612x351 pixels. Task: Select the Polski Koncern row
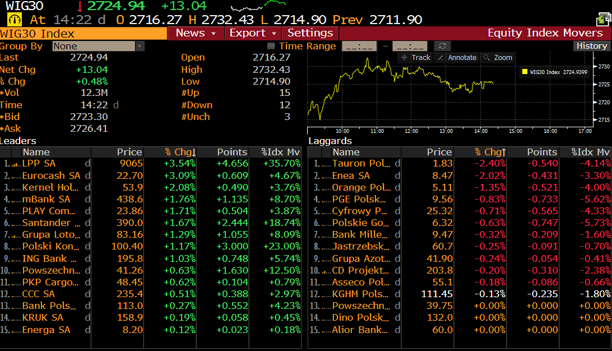click(151, 246)
